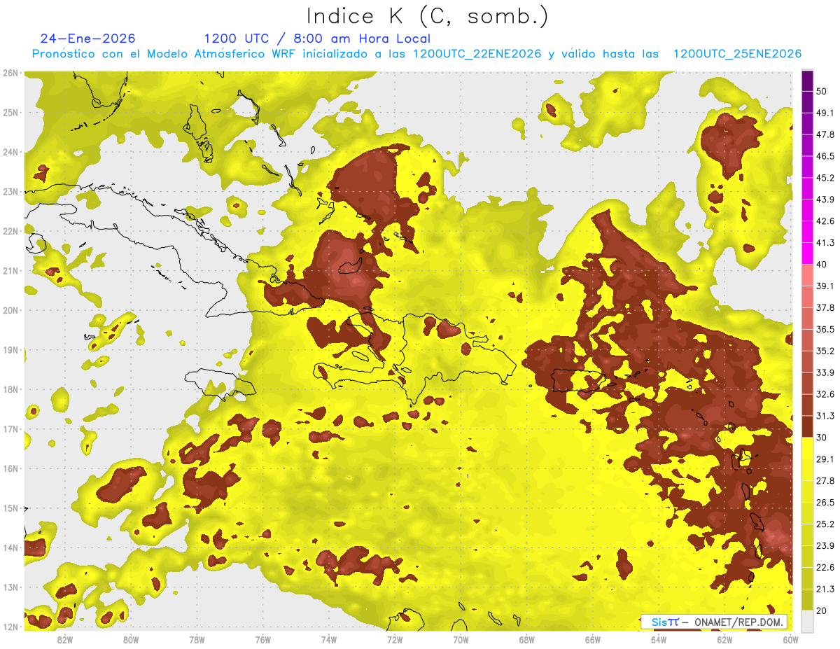
Task: Click the colorbar value "22.6"
Action: pyautogui.click(x=825, y=567)
